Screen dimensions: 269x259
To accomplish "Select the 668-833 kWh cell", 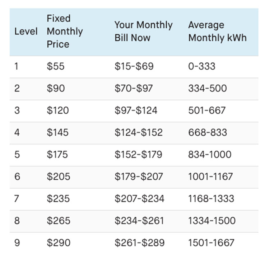I will [208, 132].
